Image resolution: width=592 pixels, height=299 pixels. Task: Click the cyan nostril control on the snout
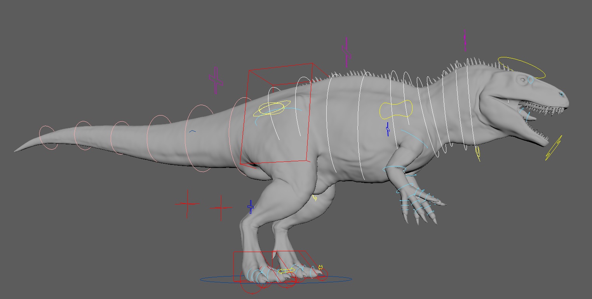click(x=561, y=94)
